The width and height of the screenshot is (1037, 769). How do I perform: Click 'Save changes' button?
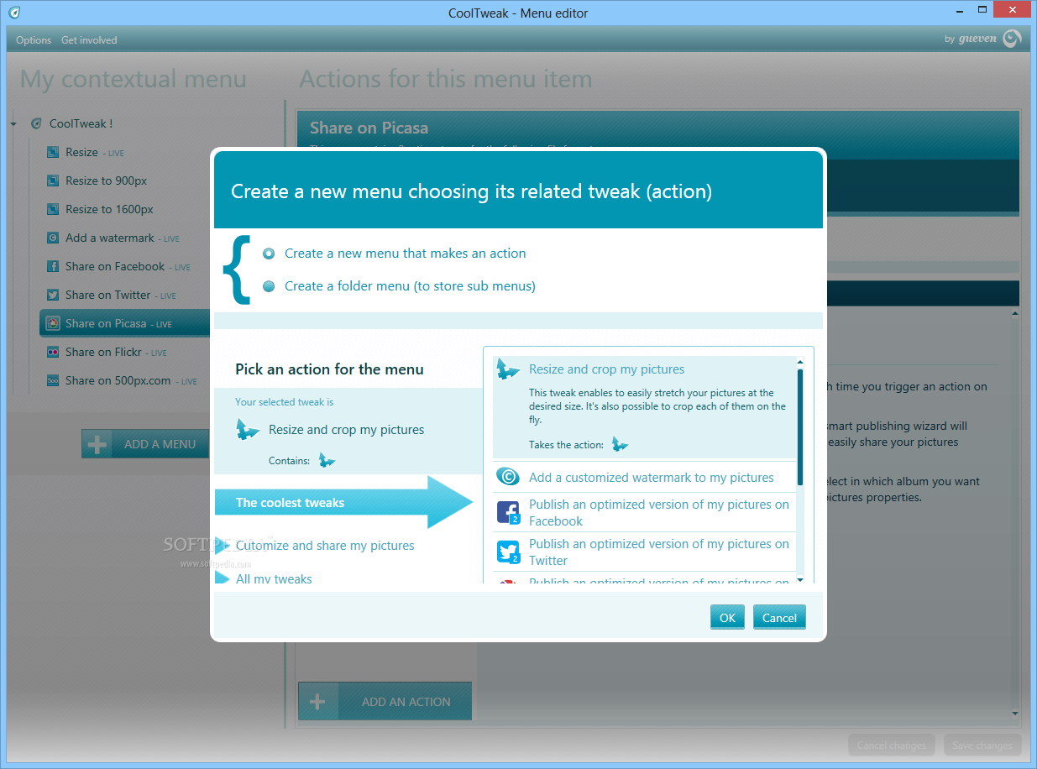click(x=982, y=745)
